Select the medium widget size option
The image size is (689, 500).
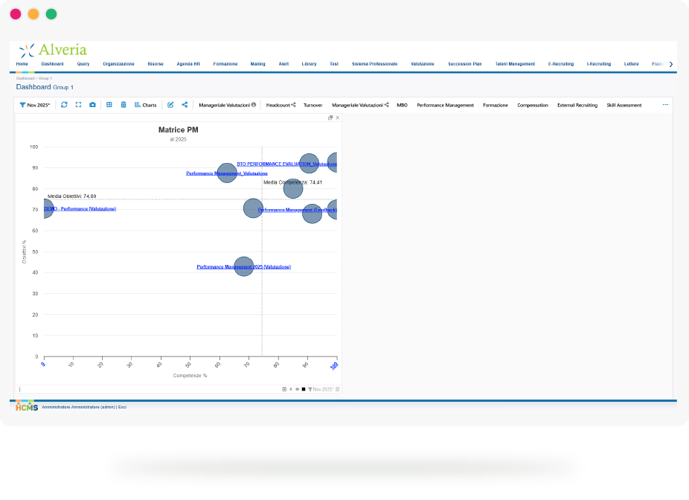click(x=297, y=389)
